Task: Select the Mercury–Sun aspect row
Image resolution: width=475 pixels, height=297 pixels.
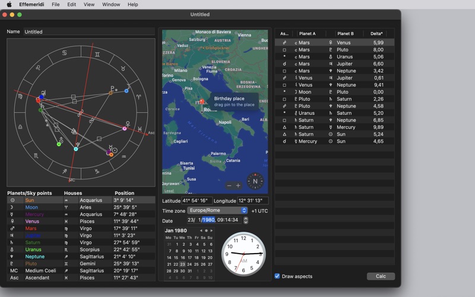Action: pyautogui.click(x=334, y=141)
